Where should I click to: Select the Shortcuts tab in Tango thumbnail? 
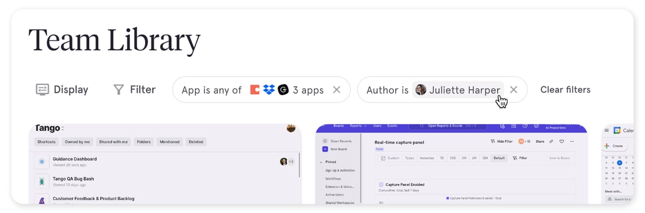[47, 142]
